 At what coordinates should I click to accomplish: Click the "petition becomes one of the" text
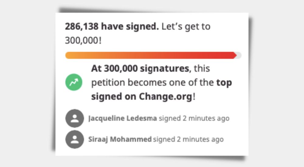(x=153, y=83)
